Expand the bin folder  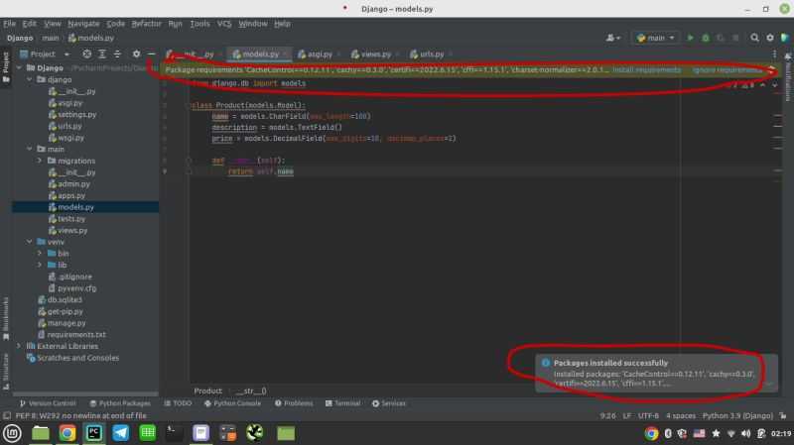click(40, 254)
